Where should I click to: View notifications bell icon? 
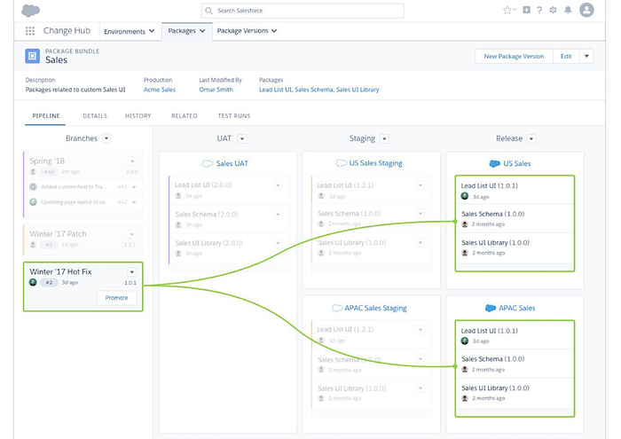(x=568, y=11)
